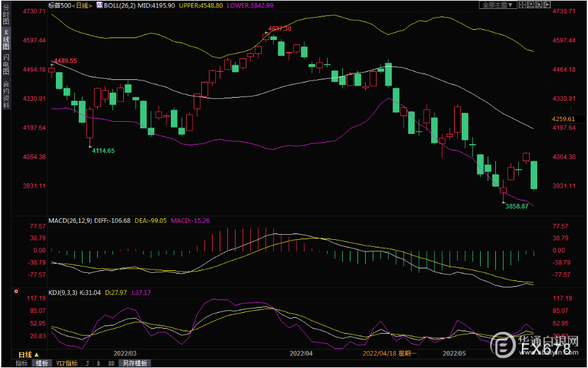Click the 3858.87 low price label
This screenshot has height=368, width=588.
(517, 206)
